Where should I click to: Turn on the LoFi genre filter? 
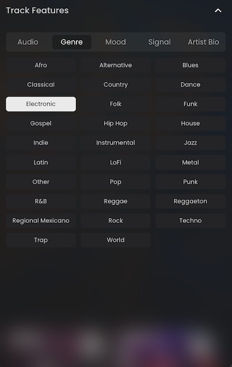pyautogui.click(x=115, y=162)
